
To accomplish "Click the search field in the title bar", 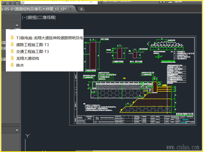I will pyautogui.click(x=130, y=2).
